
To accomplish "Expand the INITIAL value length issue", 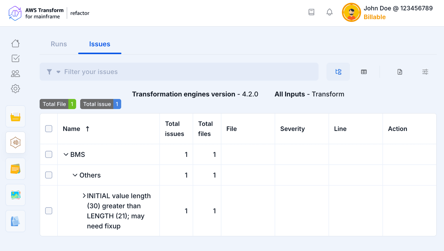I will (x=84, y=196).
